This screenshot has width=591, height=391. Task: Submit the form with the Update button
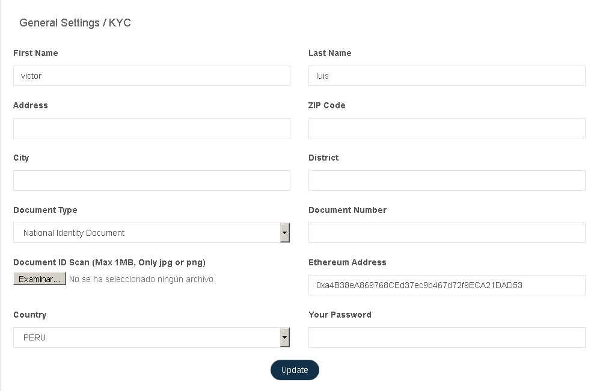[295, 370]
